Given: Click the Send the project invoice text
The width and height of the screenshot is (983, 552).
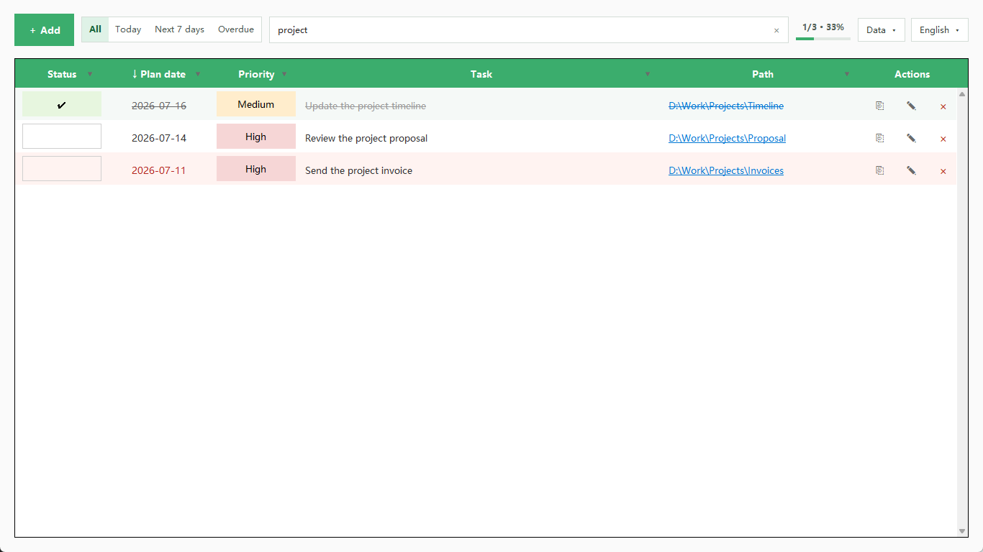Looking at the screenshot, I should (358, 170).
